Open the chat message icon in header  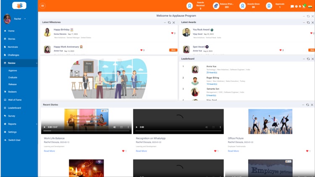click(292, 6)
